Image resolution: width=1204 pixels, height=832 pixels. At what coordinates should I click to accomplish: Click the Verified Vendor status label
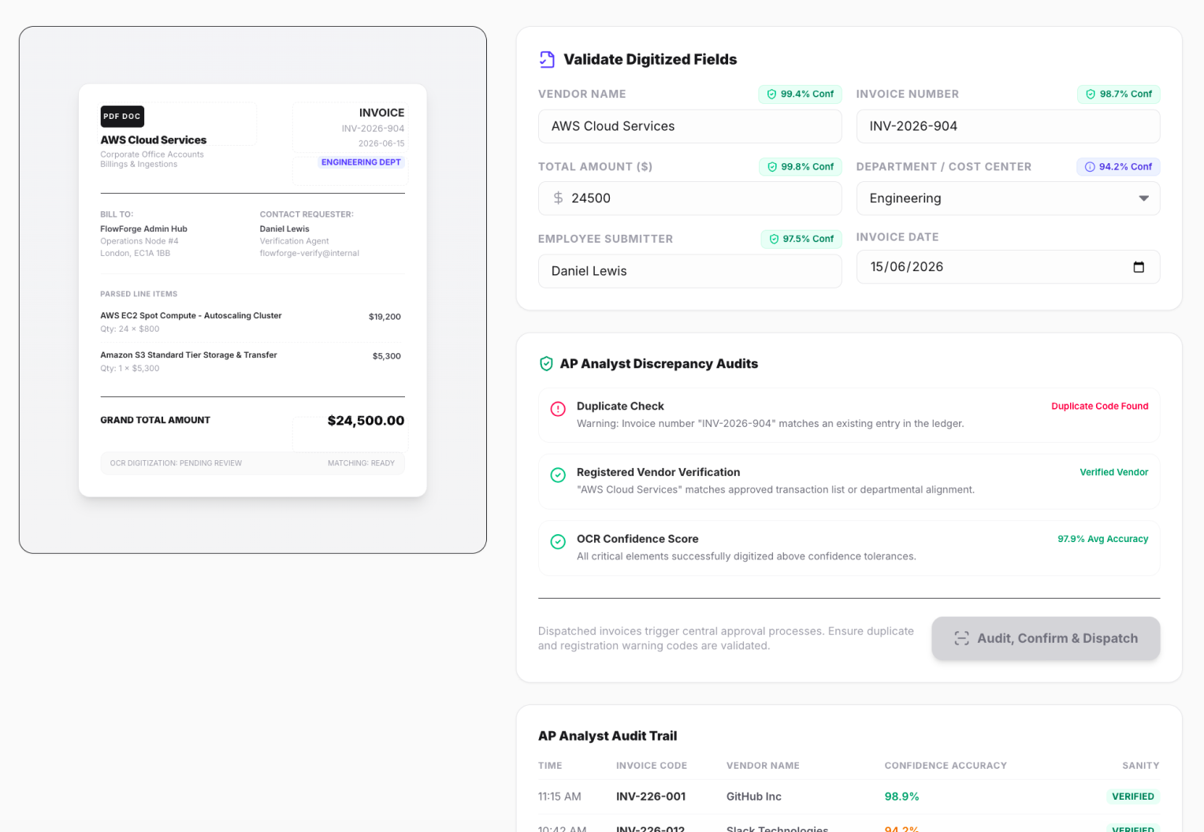[1113, 473]
